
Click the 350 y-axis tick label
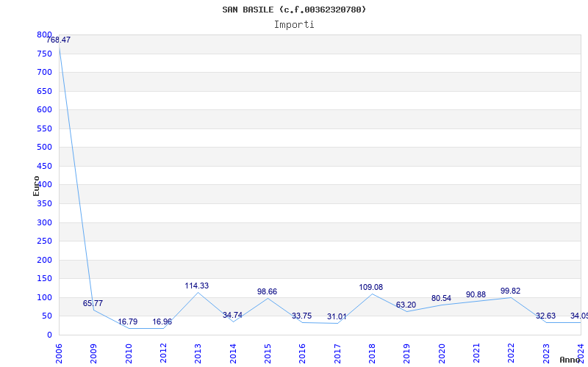tap(44, 204)
